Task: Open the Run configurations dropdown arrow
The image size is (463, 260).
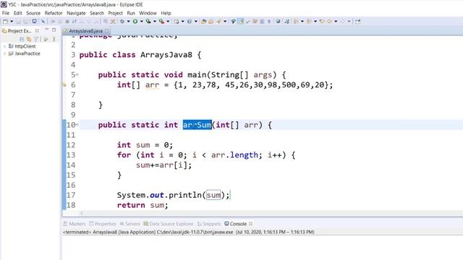Action: click(142, 21)
